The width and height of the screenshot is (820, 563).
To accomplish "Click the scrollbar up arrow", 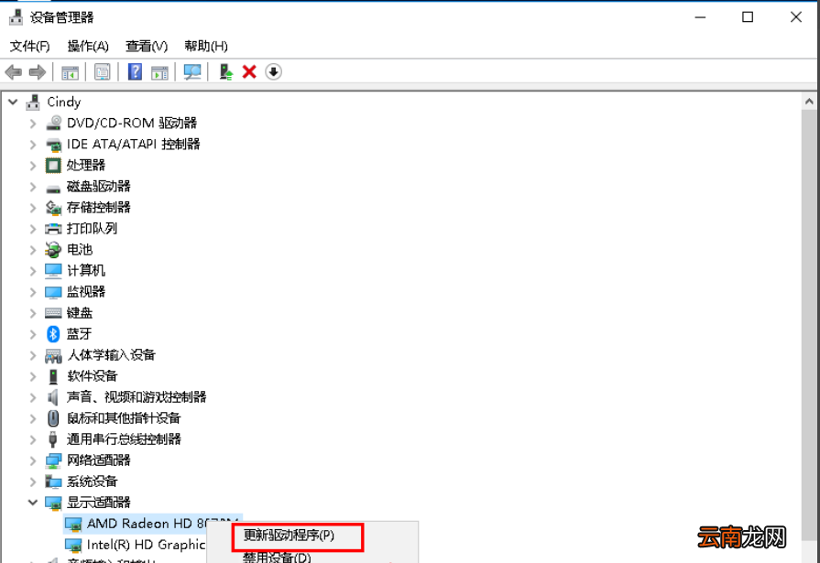I will pyautogui.click(x=809, y=102).
